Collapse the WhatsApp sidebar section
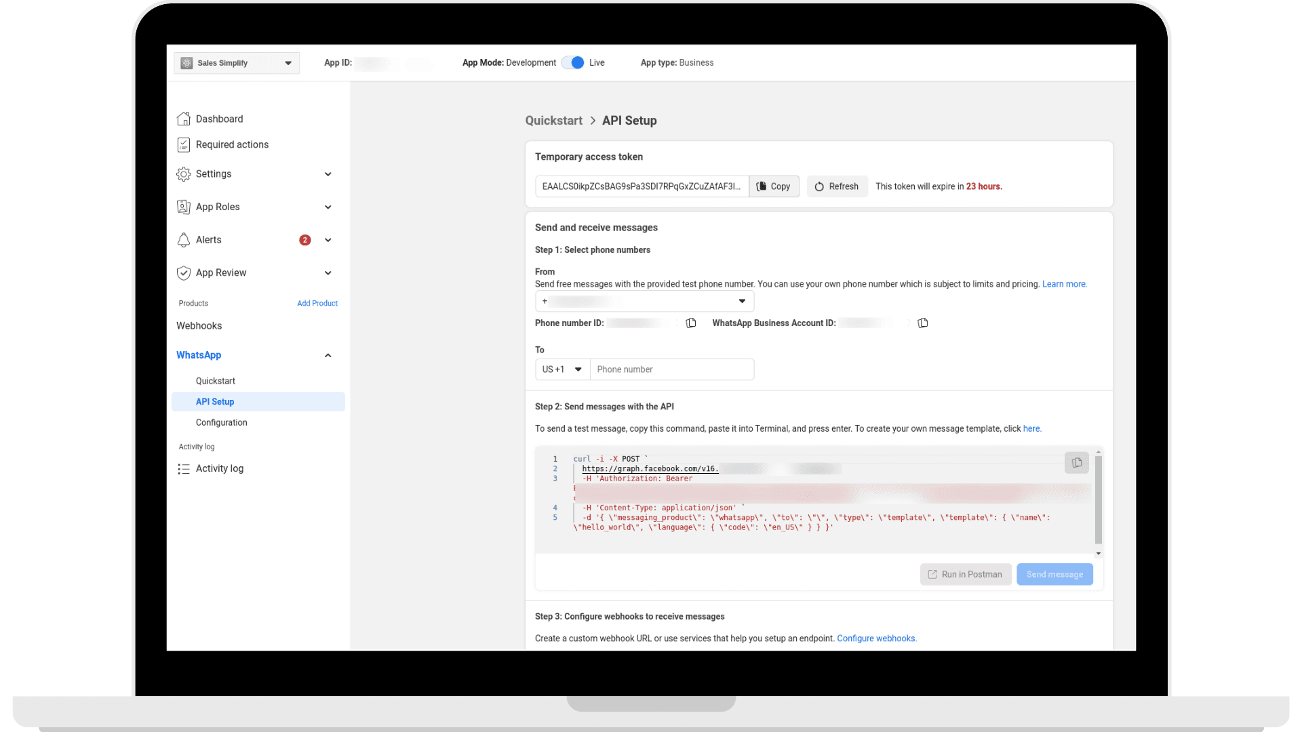This screenshot has width=1302, height=732. coord(328,355)
